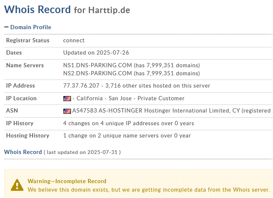Click the yellow warning triangle icon
Image resolution: width=273 pixels, height=198 pixels.
(x=17, y=184)
